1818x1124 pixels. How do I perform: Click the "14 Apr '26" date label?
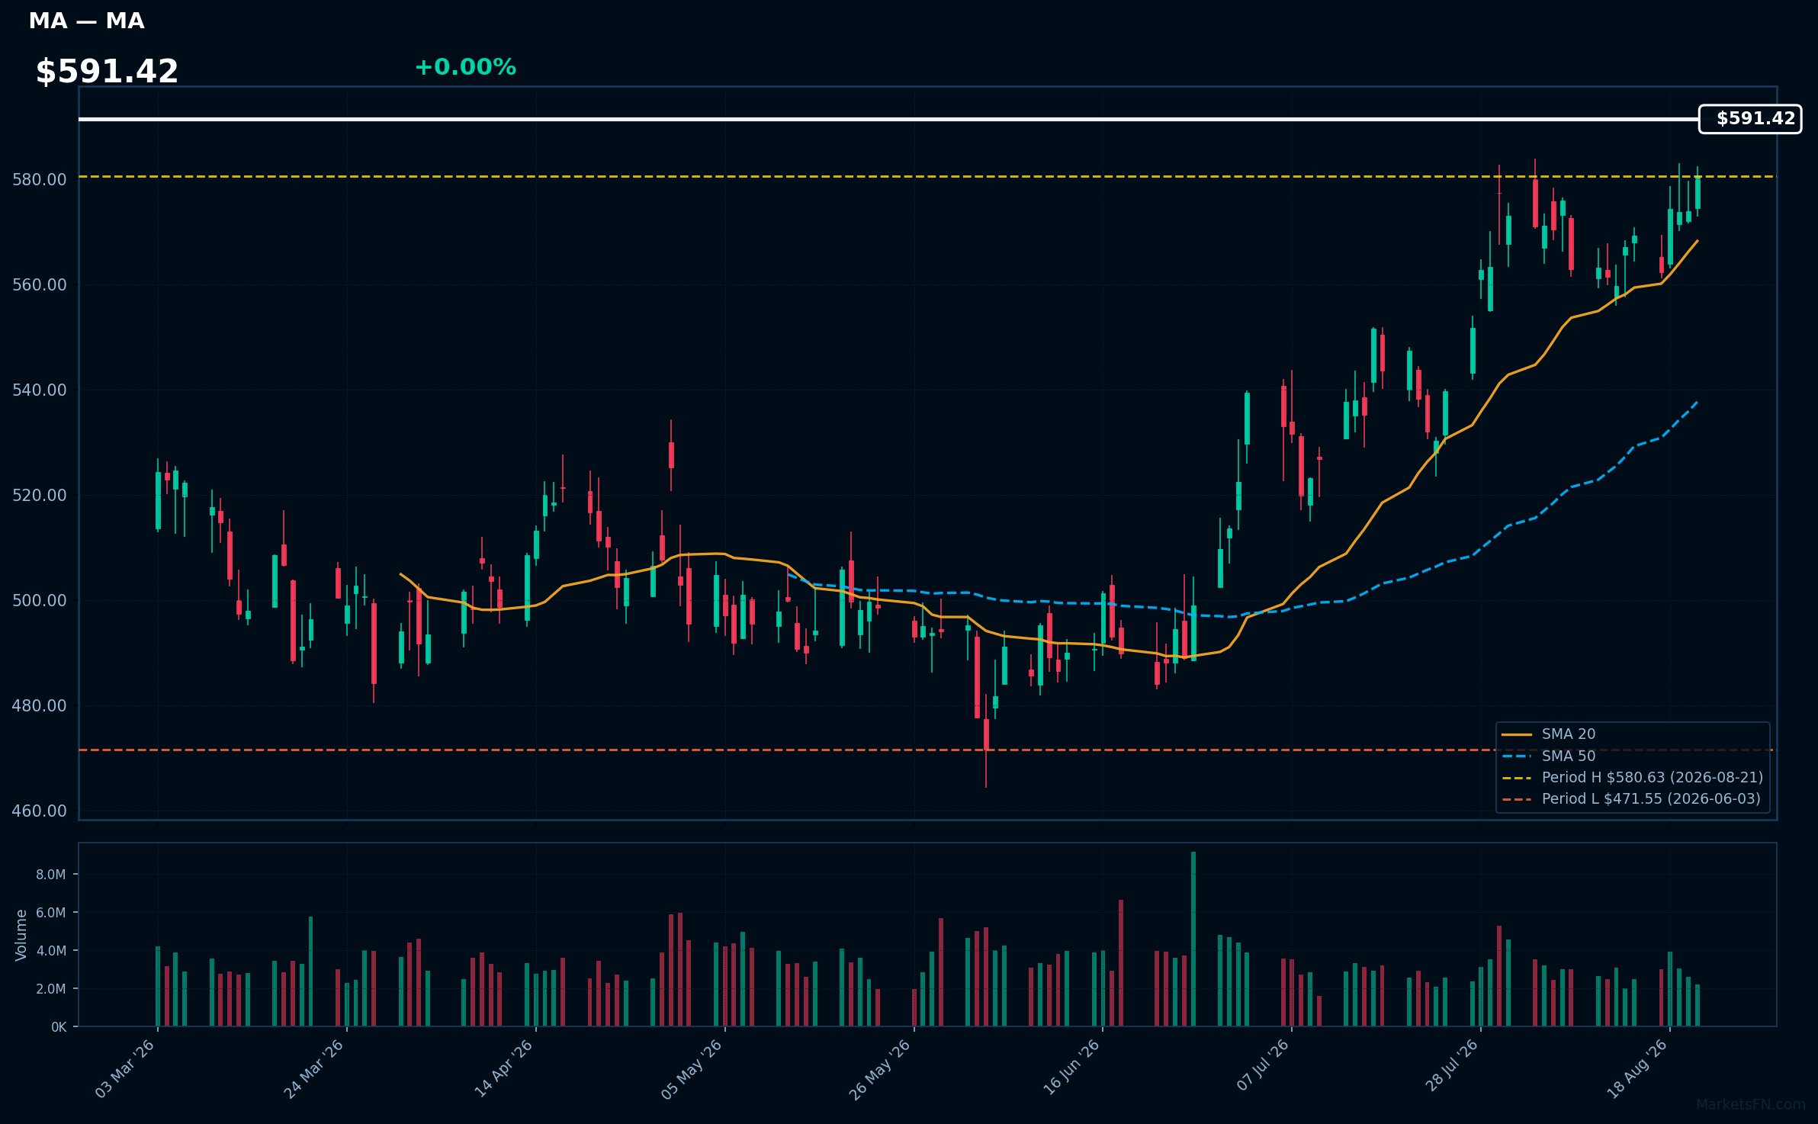coord(503,1068)
